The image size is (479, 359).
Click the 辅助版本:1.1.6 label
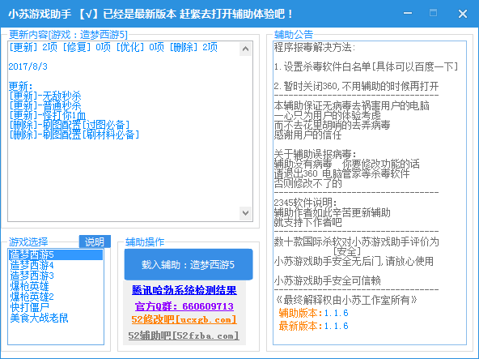pos(313,313)
